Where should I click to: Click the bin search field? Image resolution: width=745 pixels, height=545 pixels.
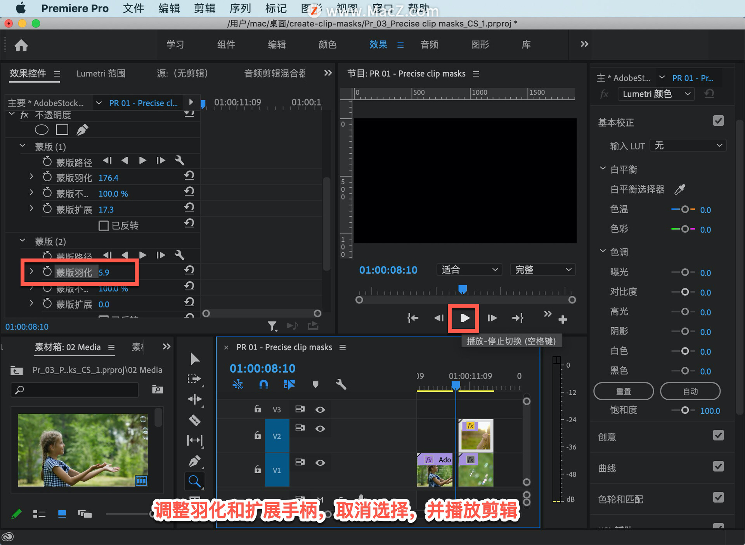(74, 389)
